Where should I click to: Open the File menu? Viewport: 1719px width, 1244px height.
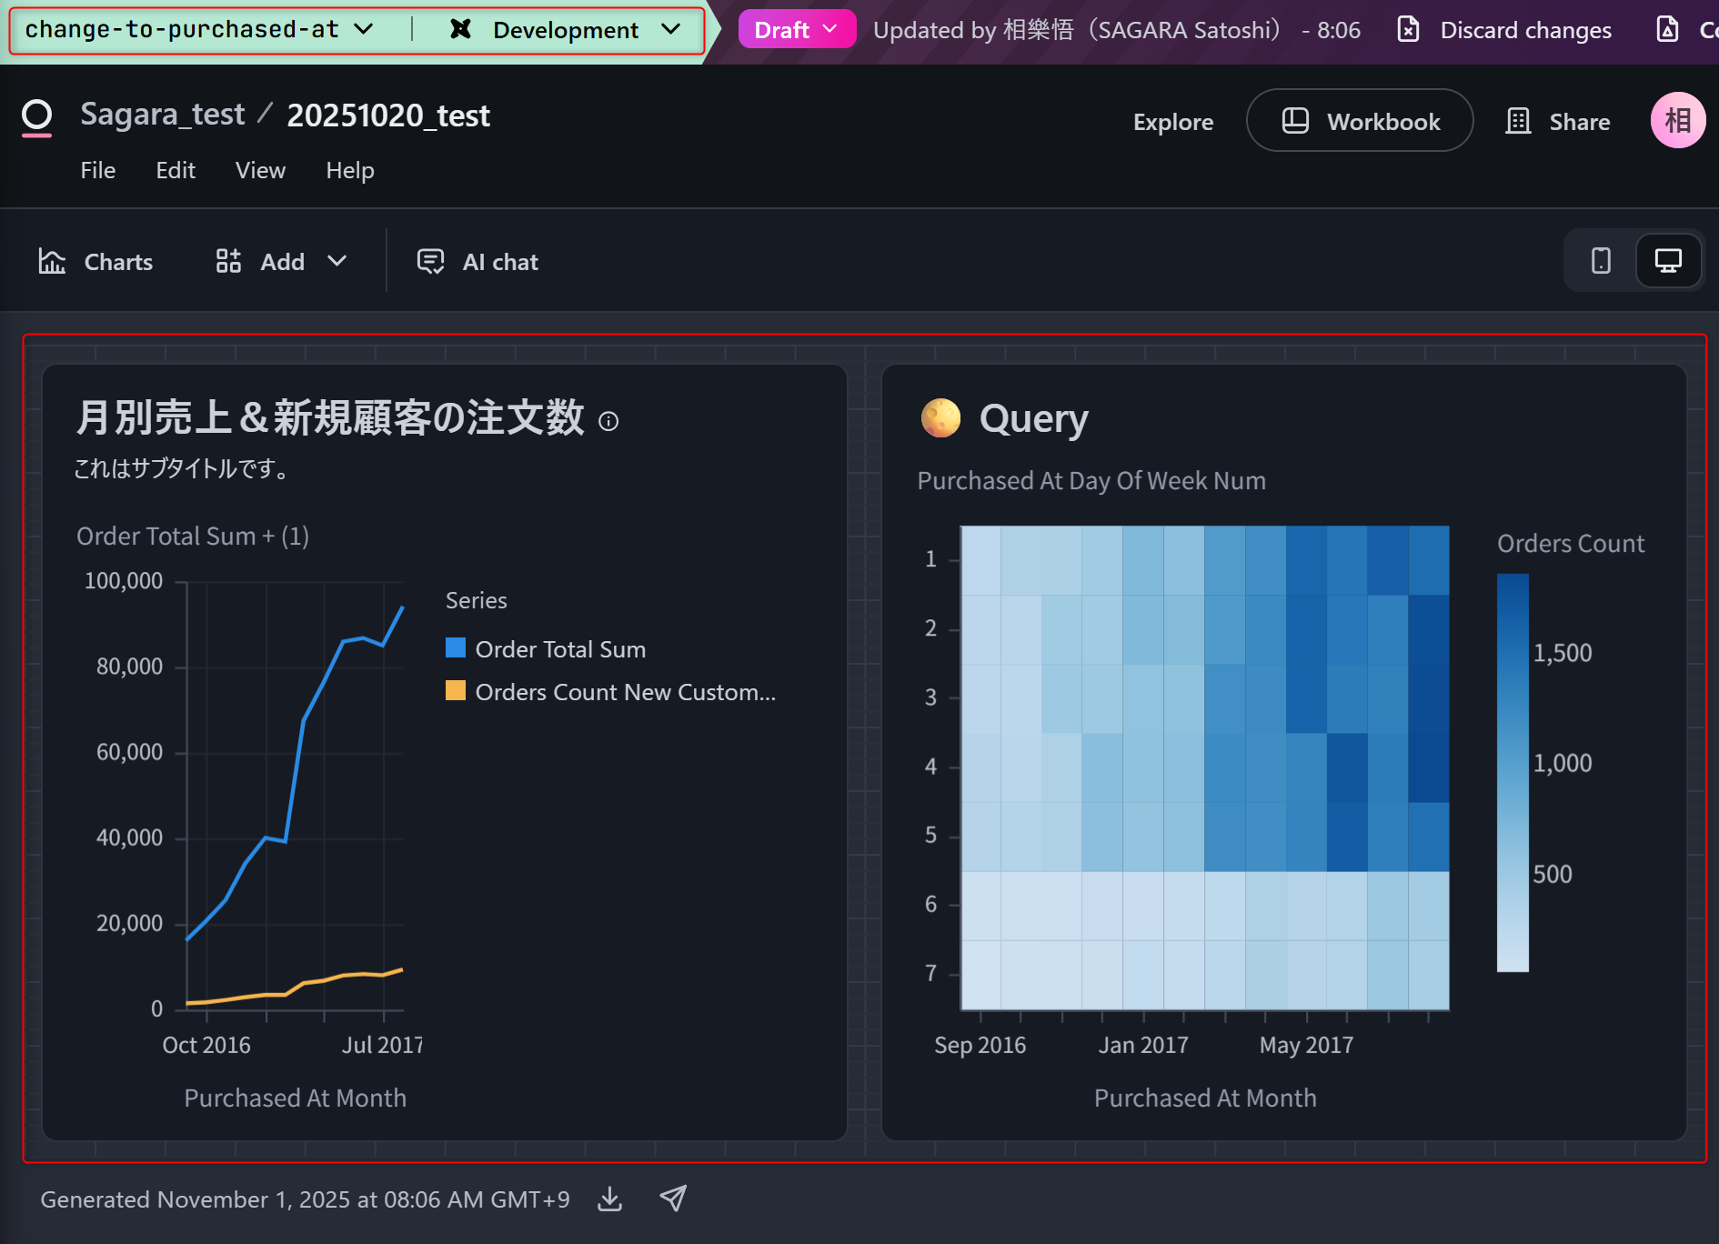pyautogui.click(x=98, y=170)
